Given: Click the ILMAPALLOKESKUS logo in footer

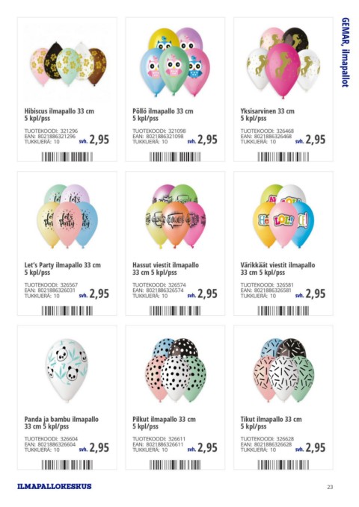Looking at the screenshot, I should click(55, 486).
